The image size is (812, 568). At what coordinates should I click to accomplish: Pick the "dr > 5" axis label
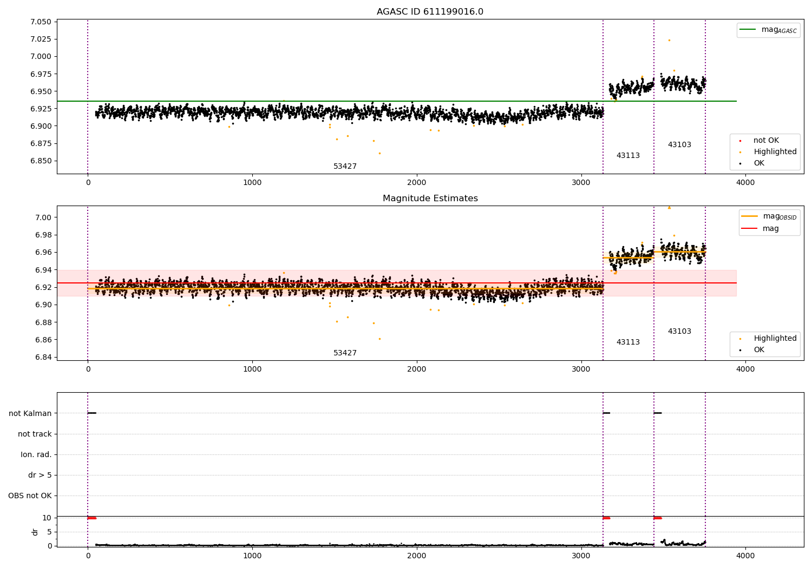click(40, 475)
